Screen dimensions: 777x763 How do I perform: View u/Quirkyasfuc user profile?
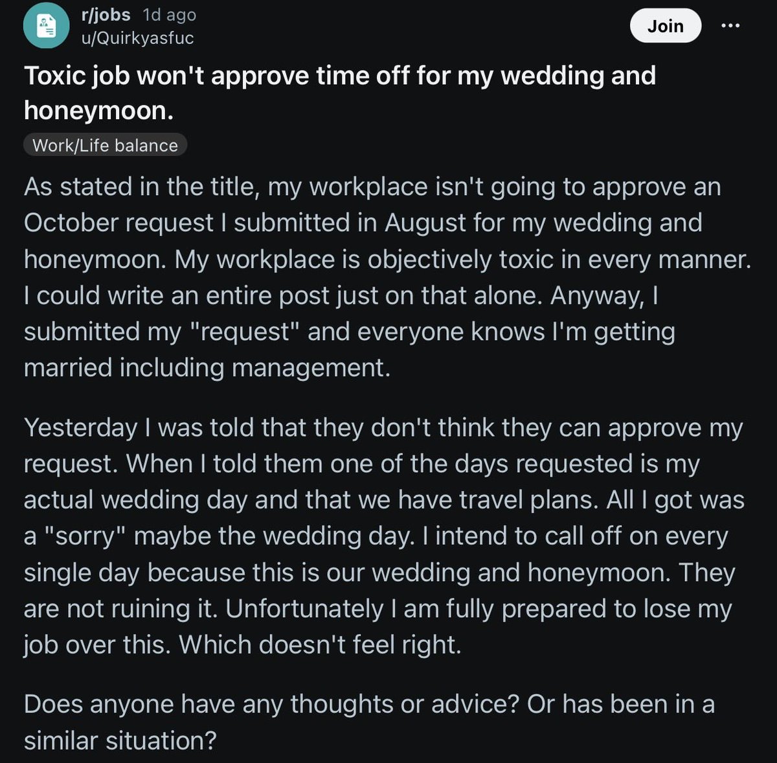tap(137, 38)
